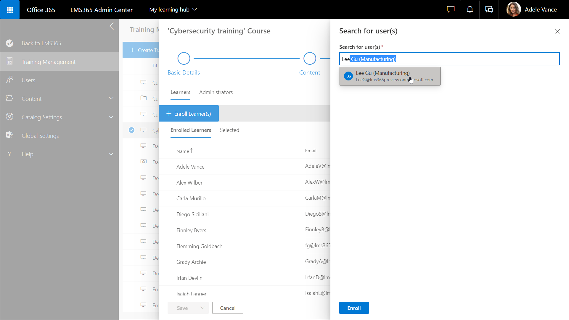Switch to the Administrators tab
This screenshot has height=320, width=569.
[216, 92]
